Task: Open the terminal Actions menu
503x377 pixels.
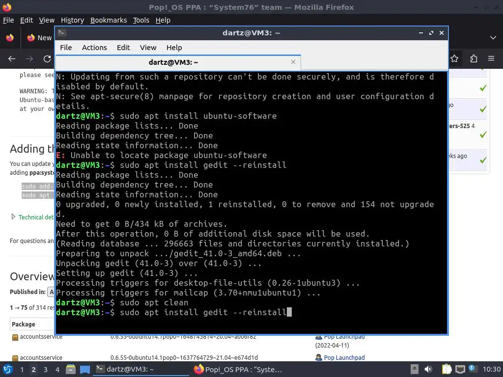Action: (x=94, y=48)
